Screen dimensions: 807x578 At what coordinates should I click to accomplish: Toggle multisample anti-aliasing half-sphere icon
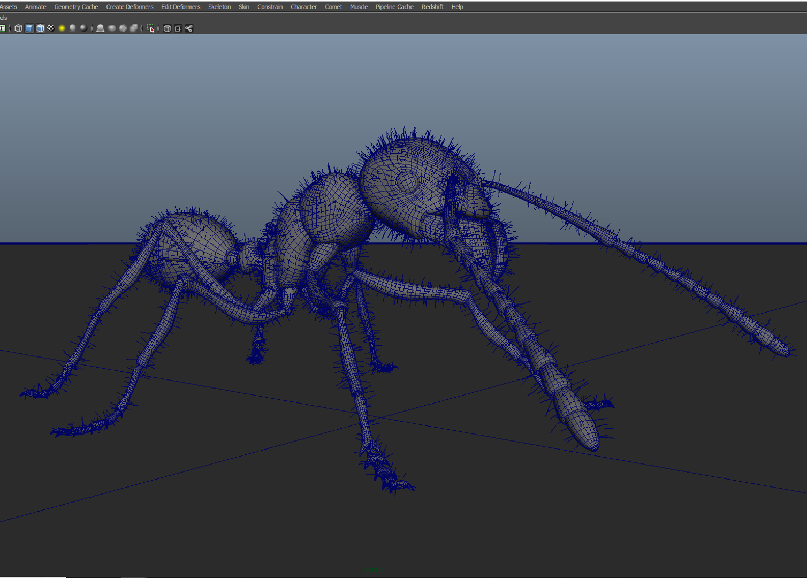[123, 28]
